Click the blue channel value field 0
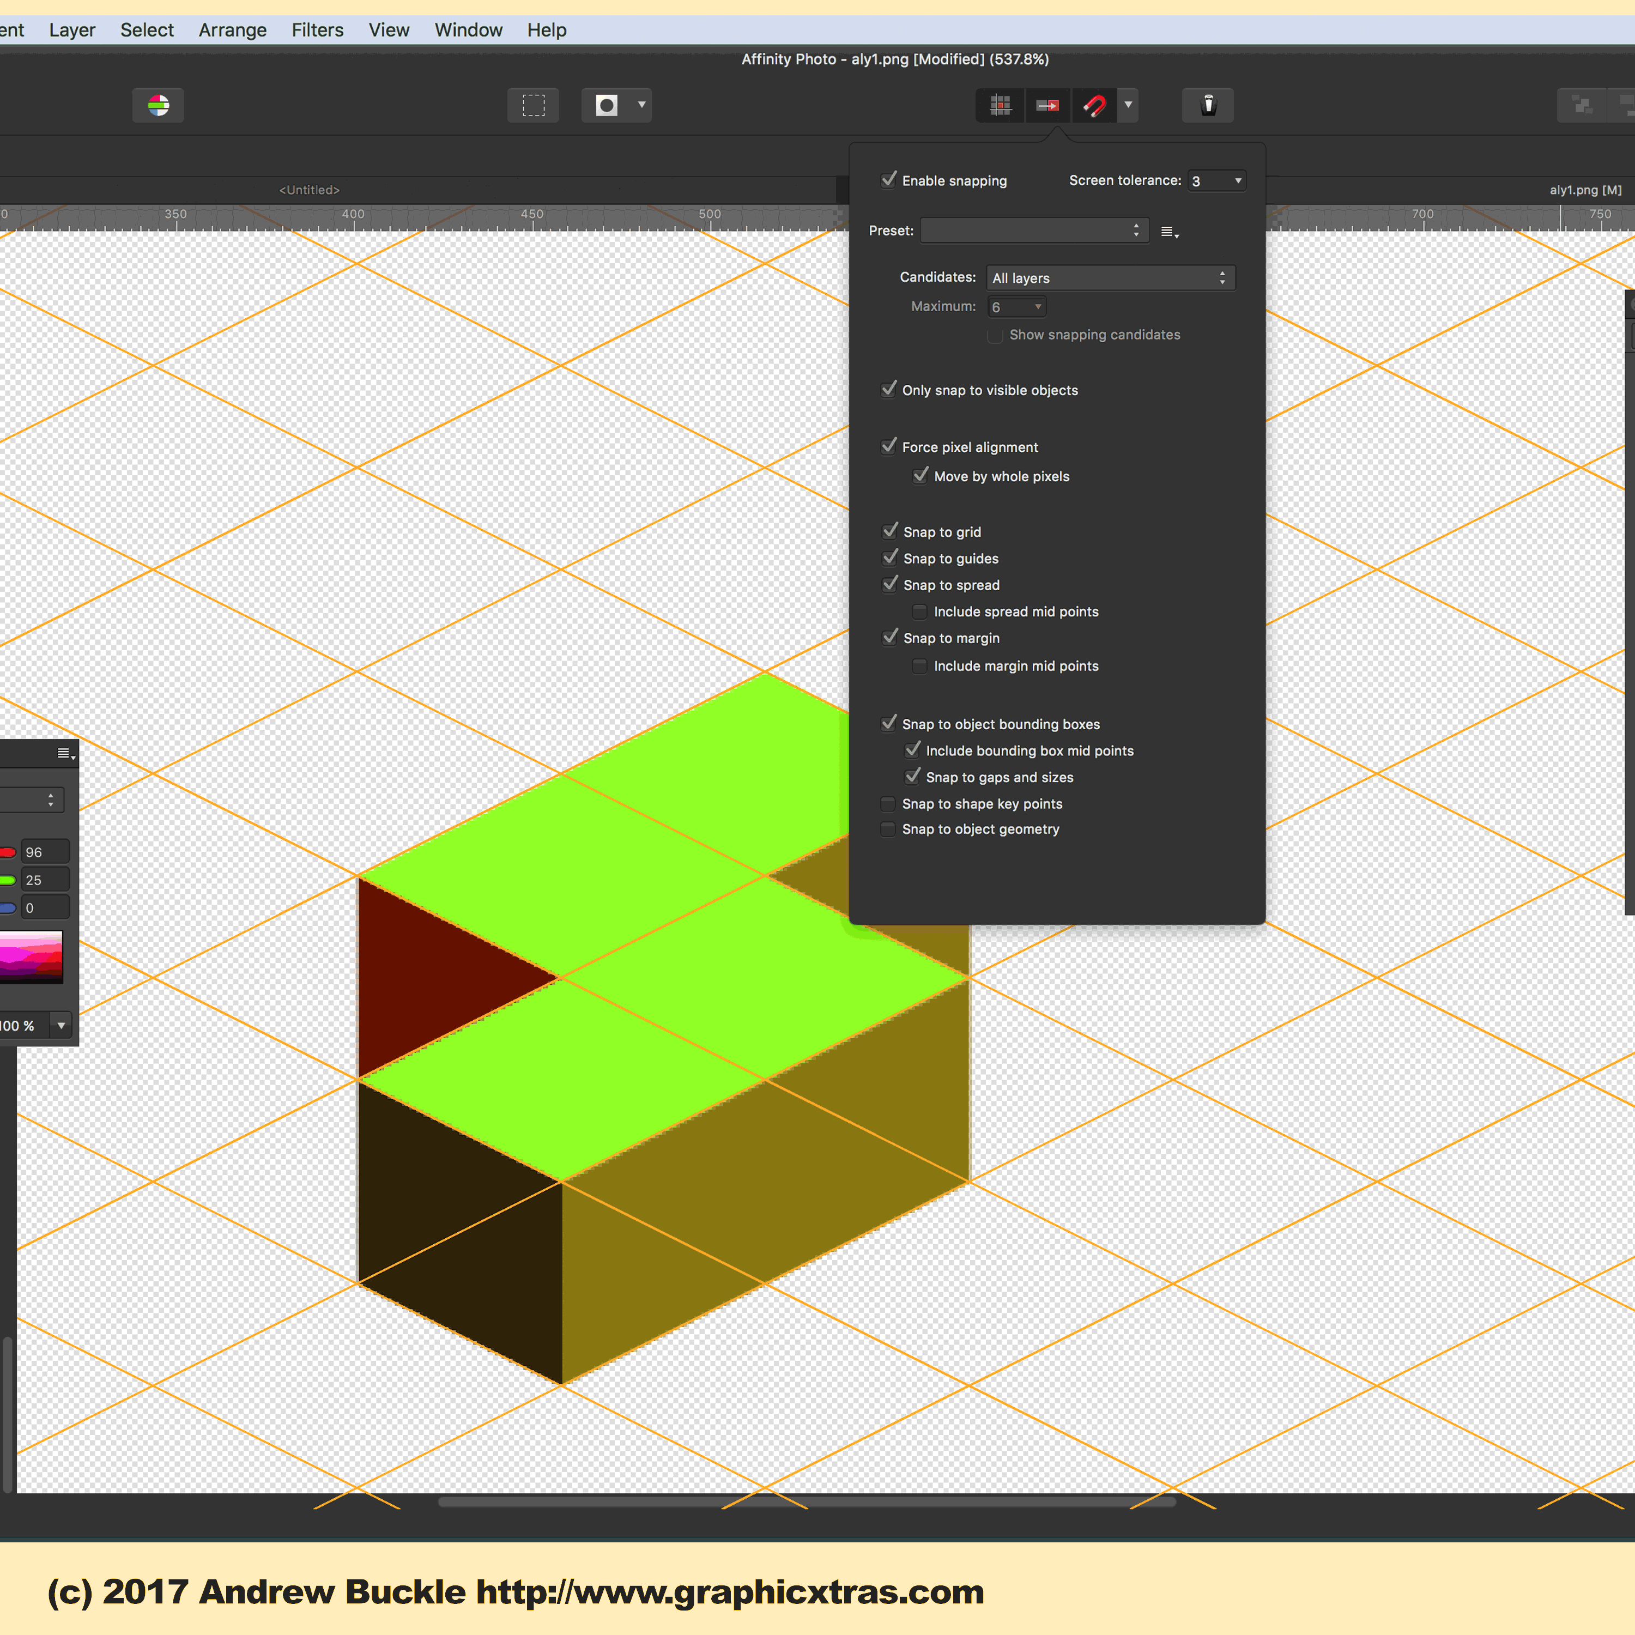Viewport: 1635px width, 1635px height. [x=45, y=908]
